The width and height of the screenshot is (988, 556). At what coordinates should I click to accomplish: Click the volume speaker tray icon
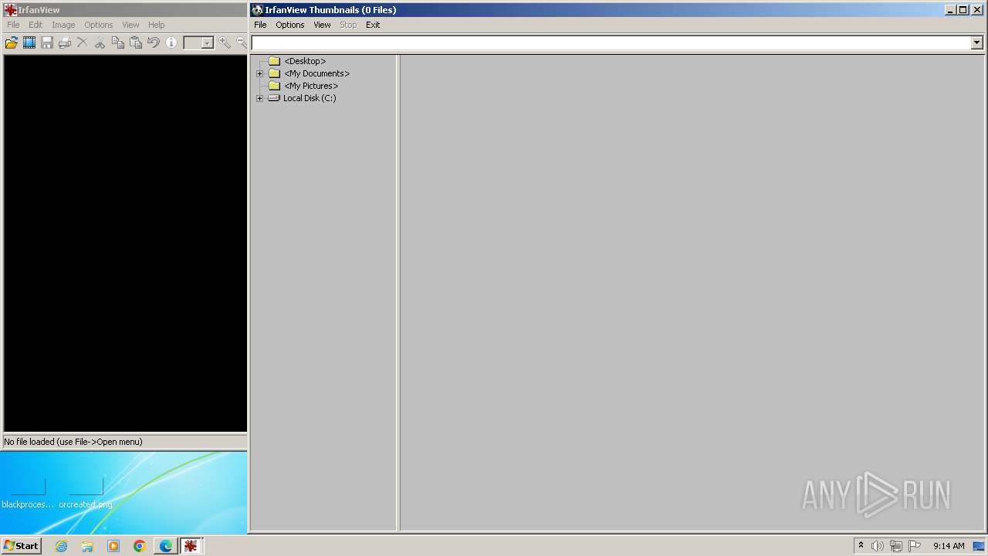[x=878, y=546]
